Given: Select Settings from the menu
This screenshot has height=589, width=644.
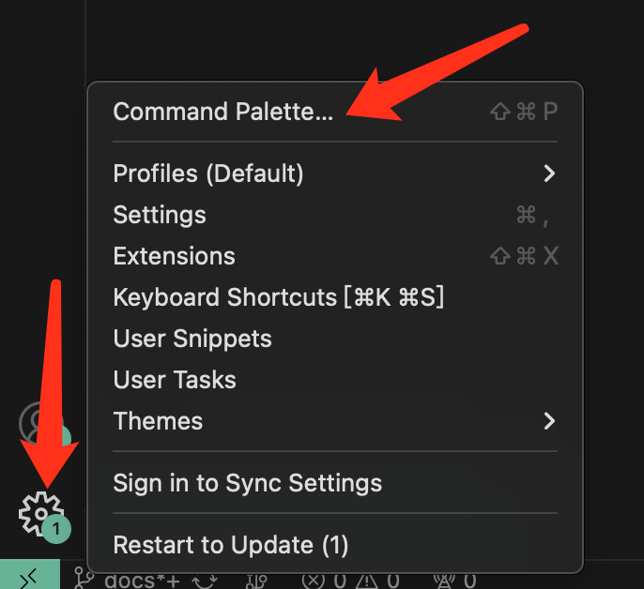Looking at the screenshot, I should [160, 215].
